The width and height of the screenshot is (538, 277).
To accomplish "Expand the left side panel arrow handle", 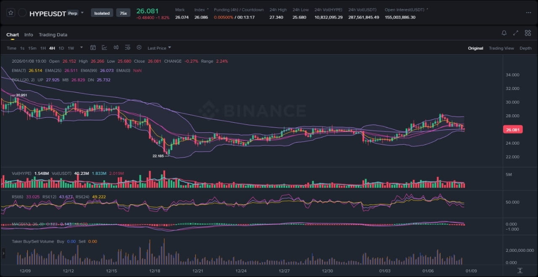I will (3, 253).
